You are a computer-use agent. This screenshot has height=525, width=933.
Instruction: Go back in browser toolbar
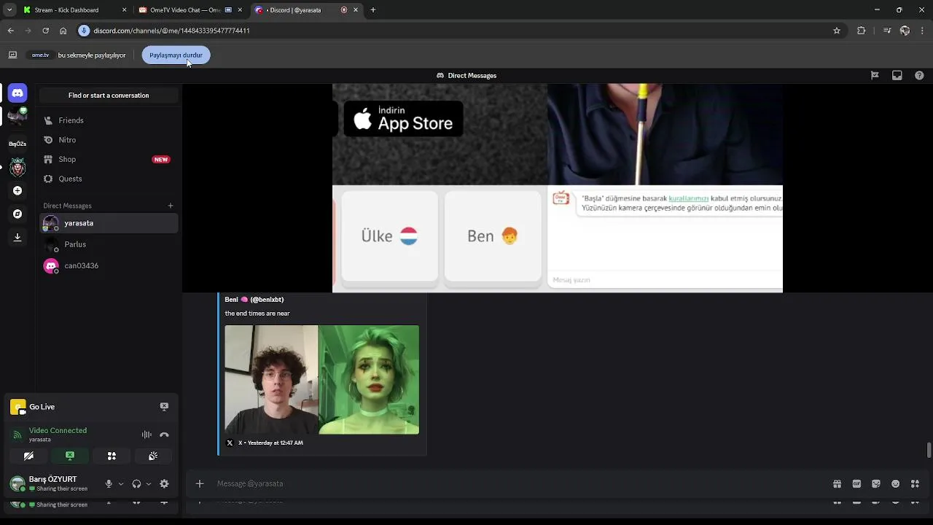click(x=10, y=31)
